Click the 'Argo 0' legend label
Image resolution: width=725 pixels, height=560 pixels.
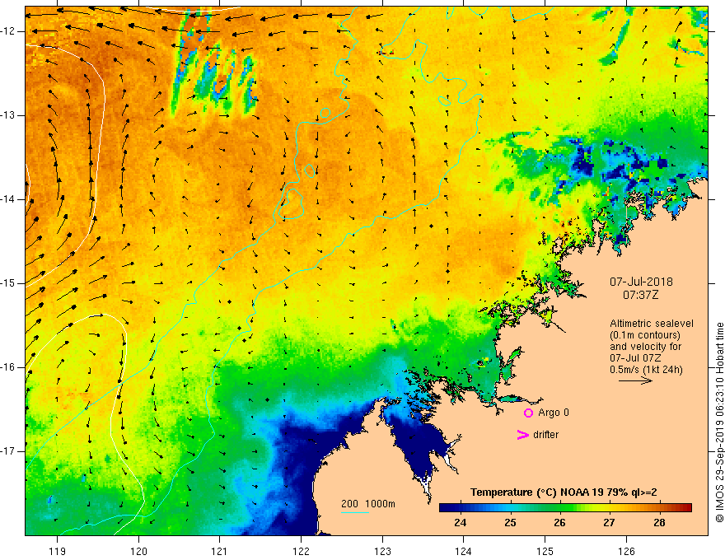(x=554, y=413)
